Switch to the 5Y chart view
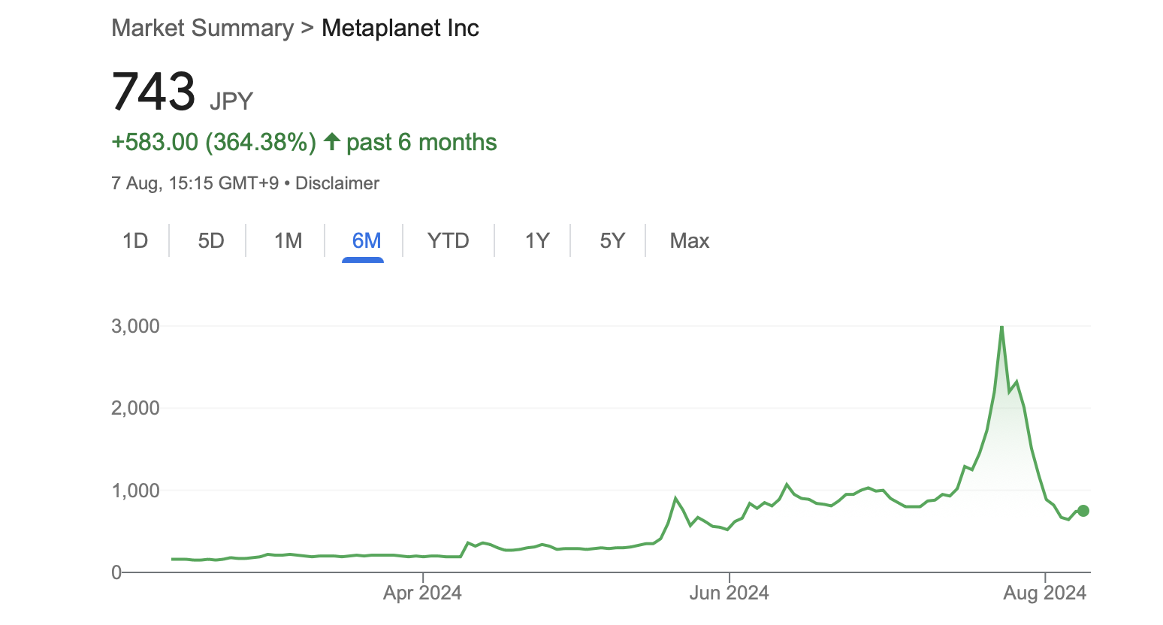Screen dimensions: 1163x625 point(610,240)
